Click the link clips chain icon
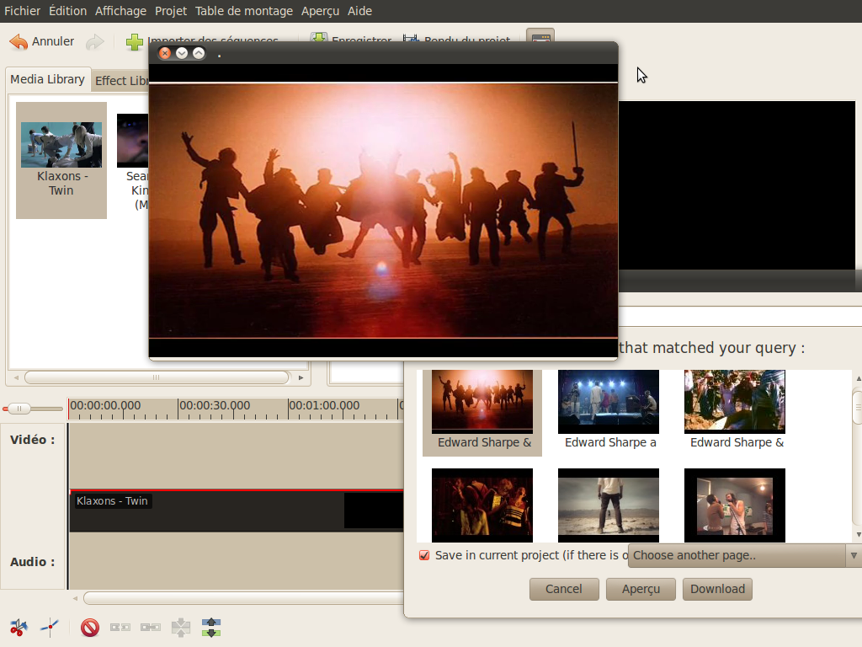Viewport: 862px width, 647px height. [151, 627]
